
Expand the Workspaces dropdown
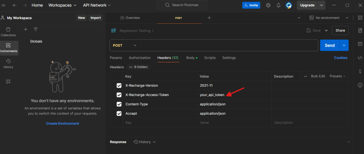(x=62, y=5)
